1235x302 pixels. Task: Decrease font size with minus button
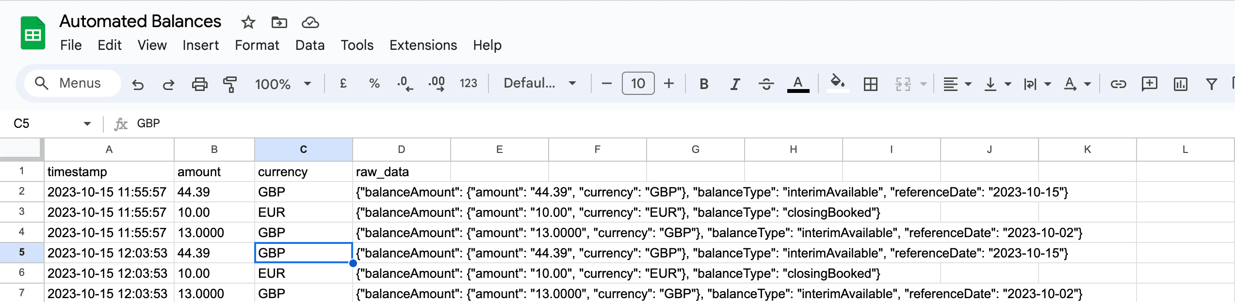pyautogui.click(x=606, y=83)
